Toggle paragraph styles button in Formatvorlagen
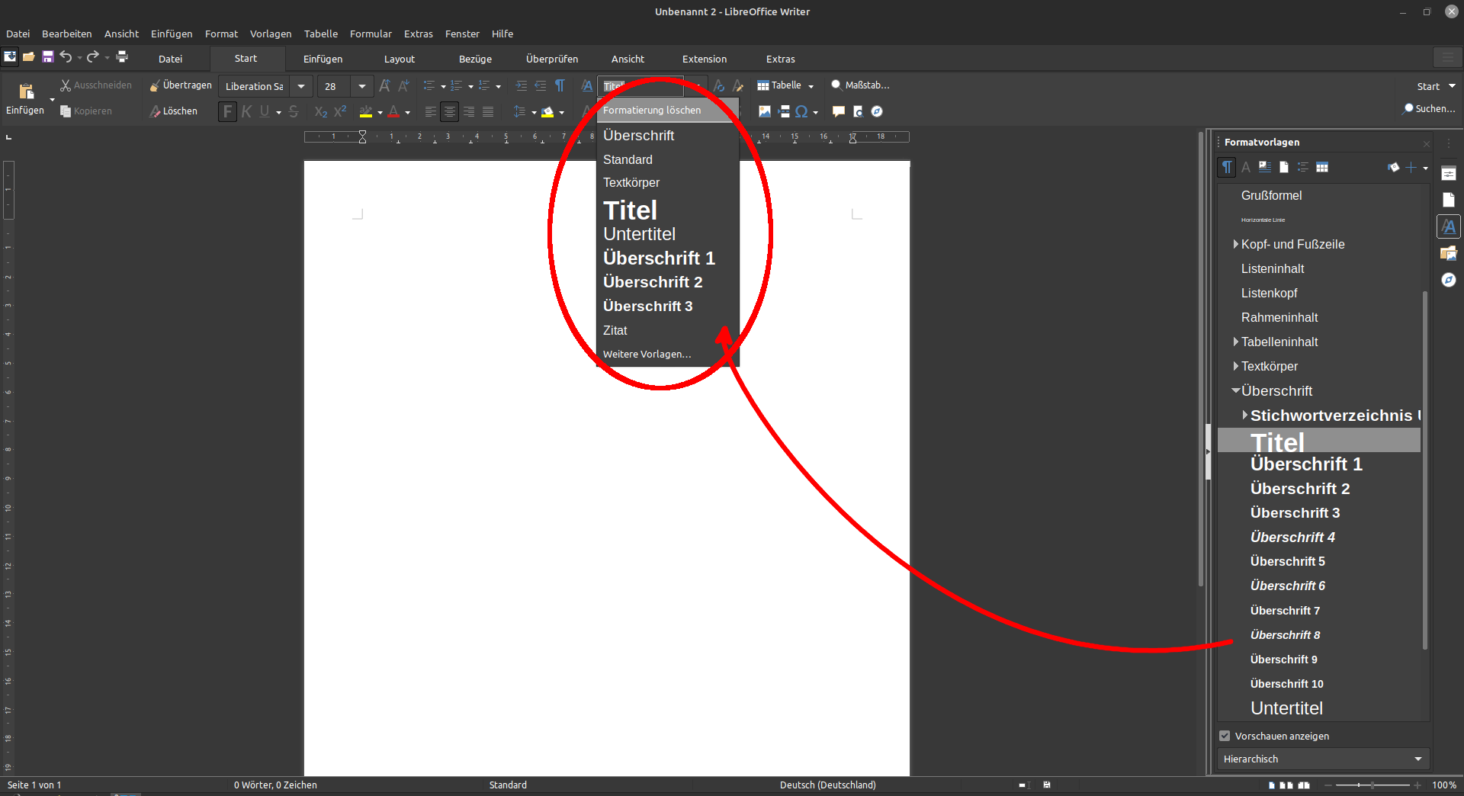This screenshot has height=796, width=1464. (x=1226, y=167)
